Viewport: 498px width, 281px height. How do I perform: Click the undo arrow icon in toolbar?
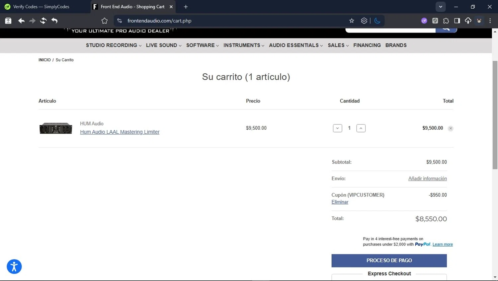(x=54, y=21)
